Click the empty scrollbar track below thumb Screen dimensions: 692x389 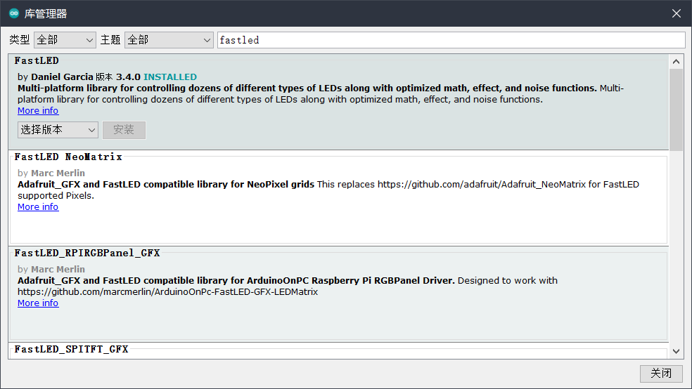pyautogui.click(x=676, y=246)
